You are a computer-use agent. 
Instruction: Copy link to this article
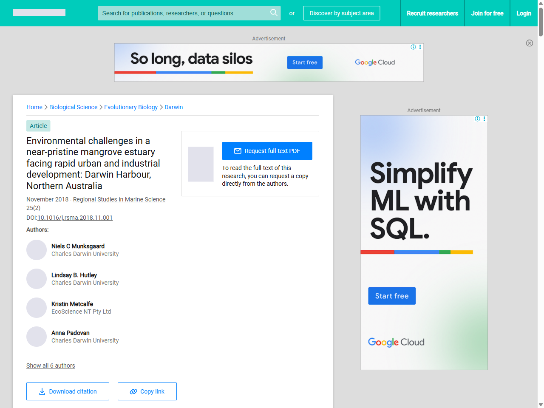point(147,391)
